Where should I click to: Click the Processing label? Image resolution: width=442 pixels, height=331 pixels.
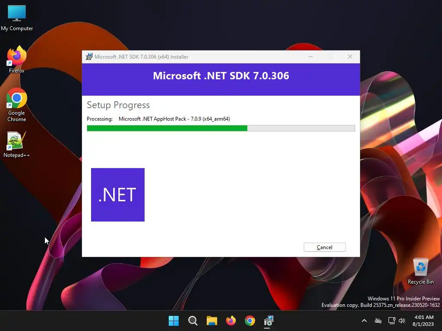tap(100, 119)
